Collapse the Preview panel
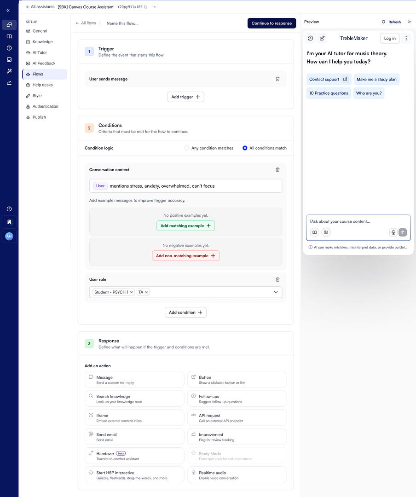This screenshot has width=416, height=497. click(410, 22)
